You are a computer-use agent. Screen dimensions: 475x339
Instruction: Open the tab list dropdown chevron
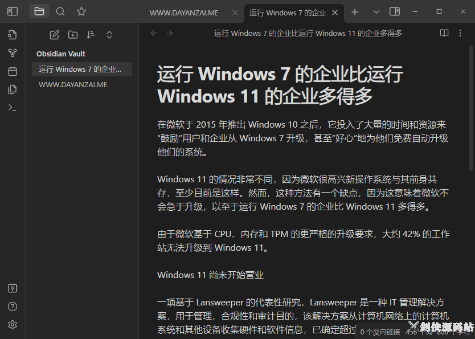(x=376, y=12)
